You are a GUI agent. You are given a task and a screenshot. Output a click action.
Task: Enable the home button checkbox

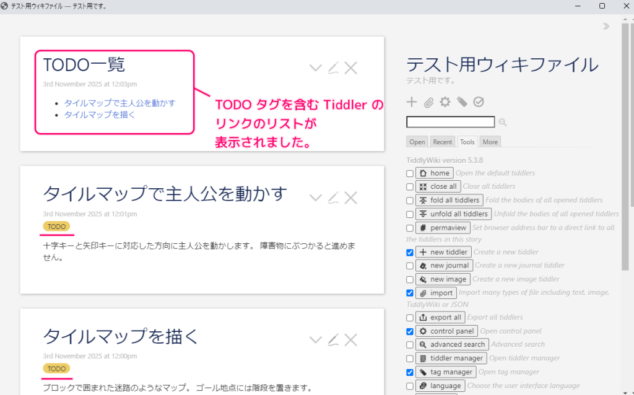coord(410,173)
